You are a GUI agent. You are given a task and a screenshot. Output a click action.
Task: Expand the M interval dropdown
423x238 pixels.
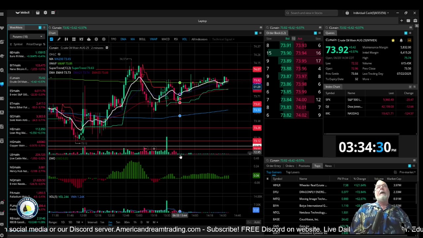click(155, 222)
